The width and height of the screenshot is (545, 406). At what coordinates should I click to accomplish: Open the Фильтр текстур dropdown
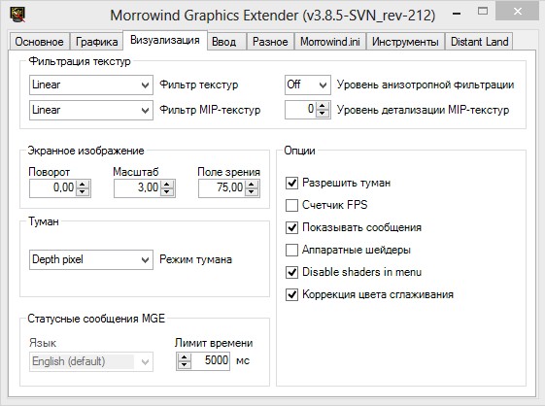91,85
